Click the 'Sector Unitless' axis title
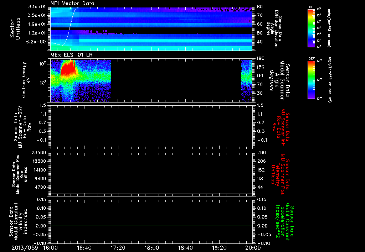The width and height of the screenshot is (365, 252). coord(15,28)
